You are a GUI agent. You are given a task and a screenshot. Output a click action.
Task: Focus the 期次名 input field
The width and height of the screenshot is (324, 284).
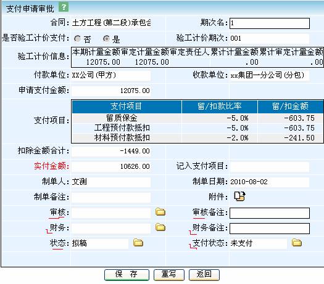pos(270,23)
